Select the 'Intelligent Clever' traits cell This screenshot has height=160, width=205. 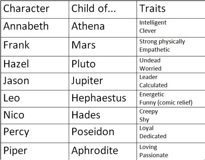tap(171, 28)
